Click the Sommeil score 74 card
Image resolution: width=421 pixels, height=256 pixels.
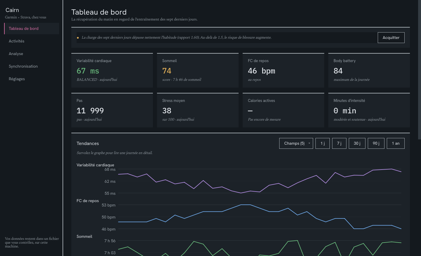click(x=198, y=70)
